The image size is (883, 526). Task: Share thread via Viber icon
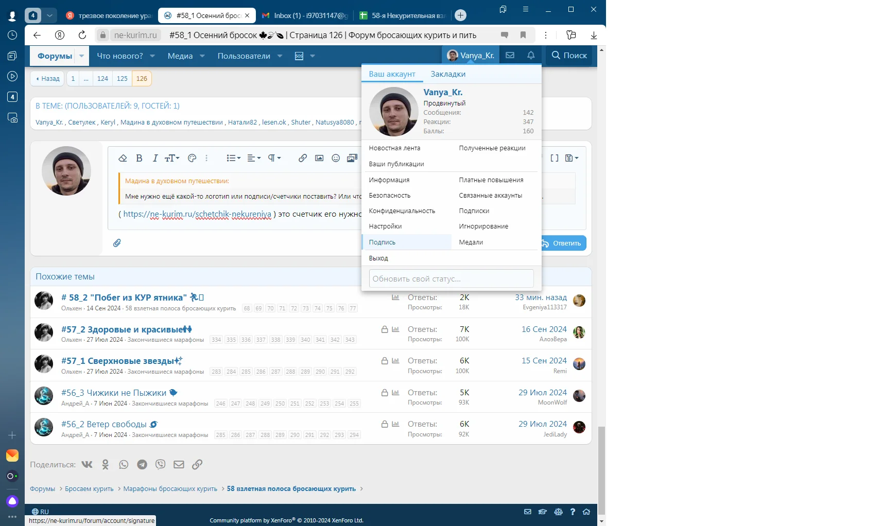click(x=161, y=464)
